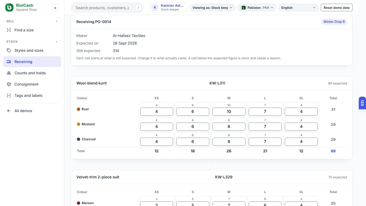
Task: Edit the Mustard S quantity field
Action: 193,127
